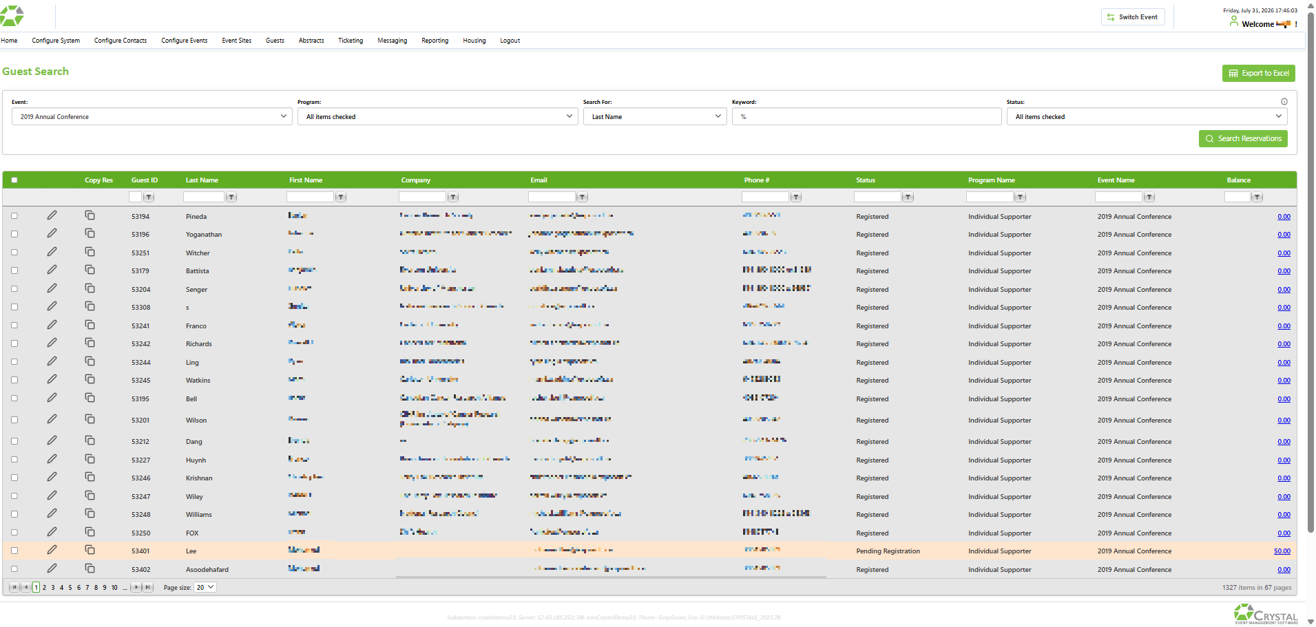Copy reservation for guest Dang

coord(90,440)
